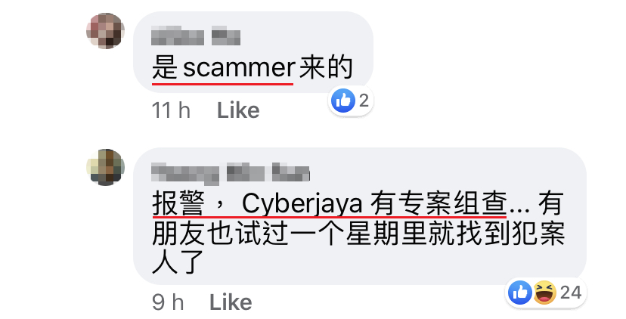The image size is (626, 319).
Task: Click the laughing emoji reaction icon
Action: [544, 293]
